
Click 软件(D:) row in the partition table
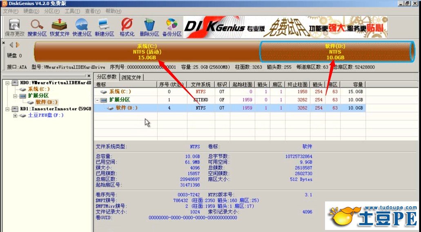[229, 108]
